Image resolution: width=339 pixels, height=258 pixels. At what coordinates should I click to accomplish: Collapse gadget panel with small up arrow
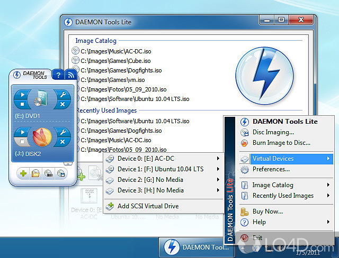pyautogui.click(x=68, y=164)
